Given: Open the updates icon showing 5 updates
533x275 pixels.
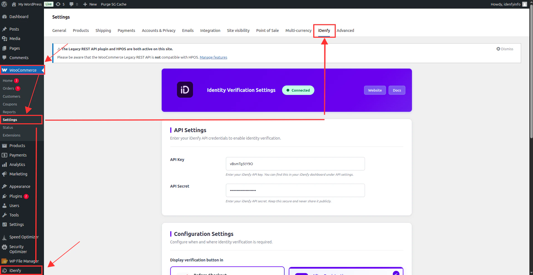Looking at the screenshot, I should 59,4.
